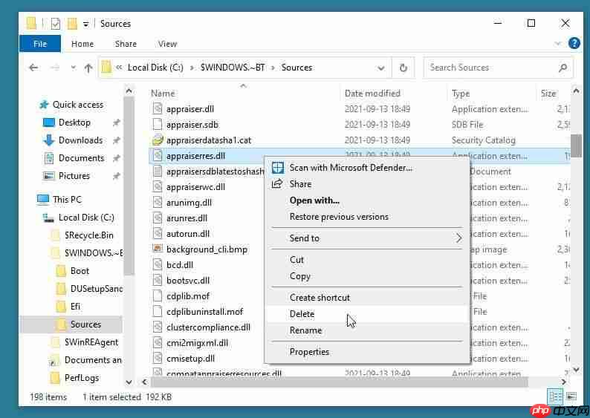590x418 pixels.
Task: Select Local Disk (C:) tree item
Action: 85,218
